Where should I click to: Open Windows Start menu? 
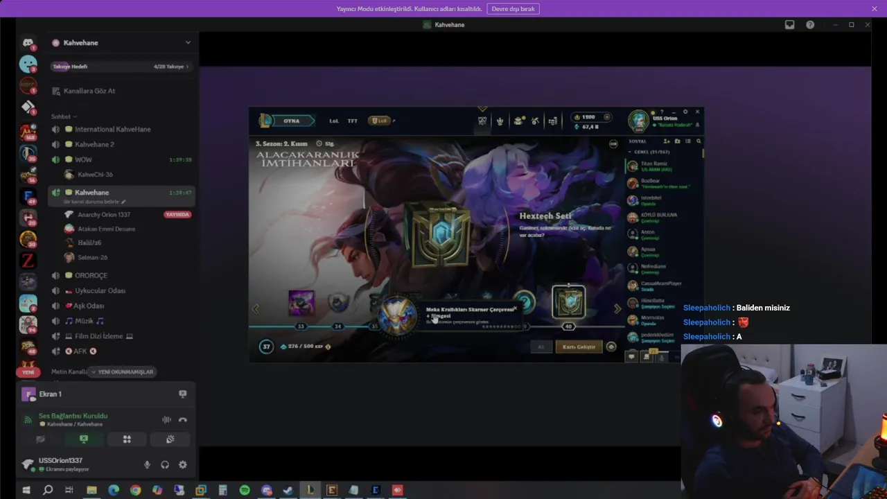[x=26, y=490]
